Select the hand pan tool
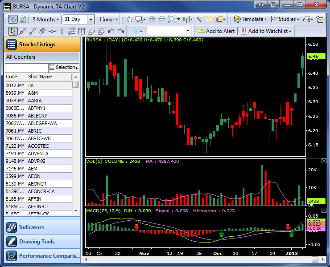Viewport: 330px width, 267px height. click(129, 19)
